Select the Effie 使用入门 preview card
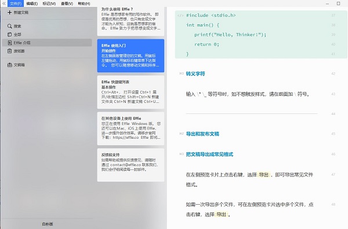This screenshot has width=348, height=229. [130, 56]
